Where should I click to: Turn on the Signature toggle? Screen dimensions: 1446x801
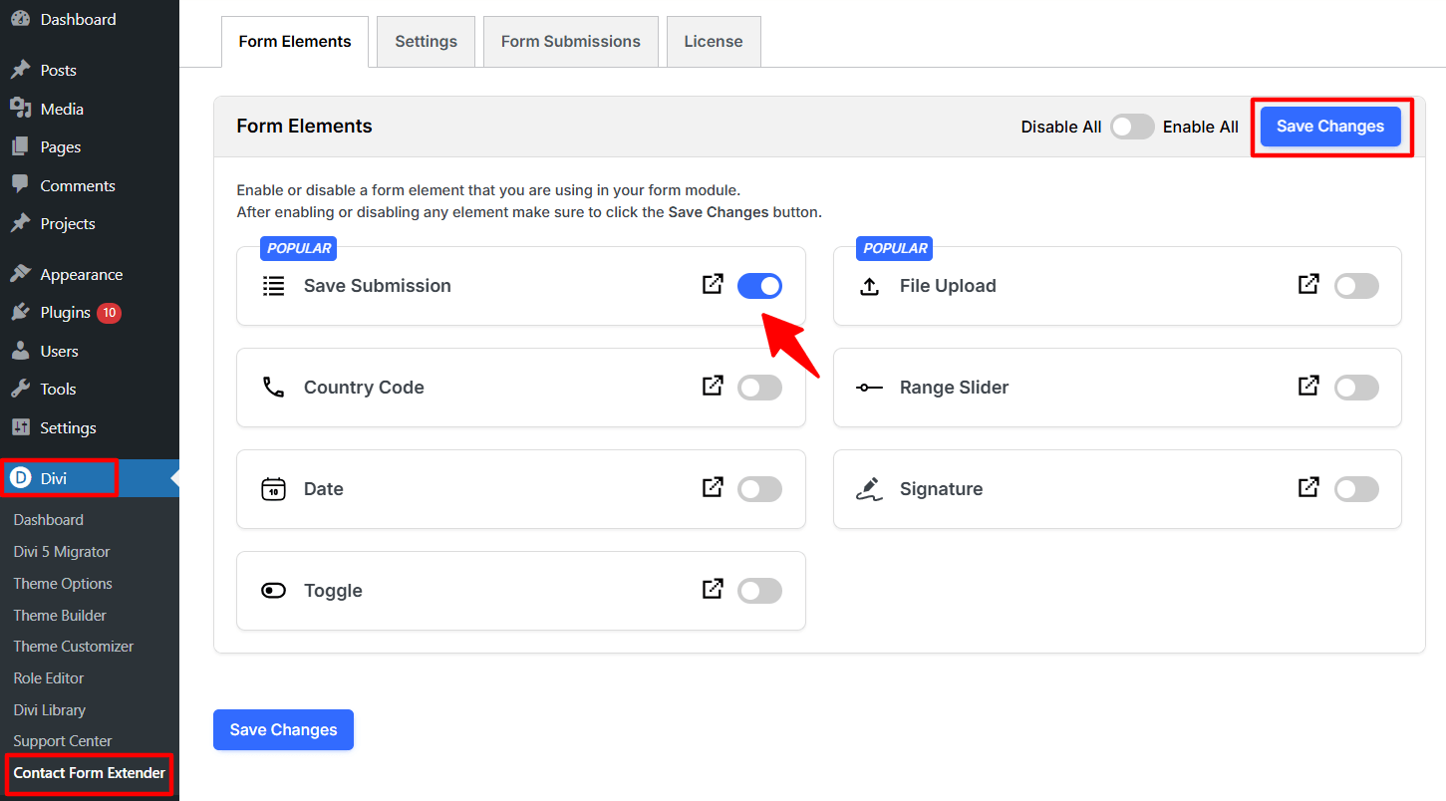click(1356, 490)
